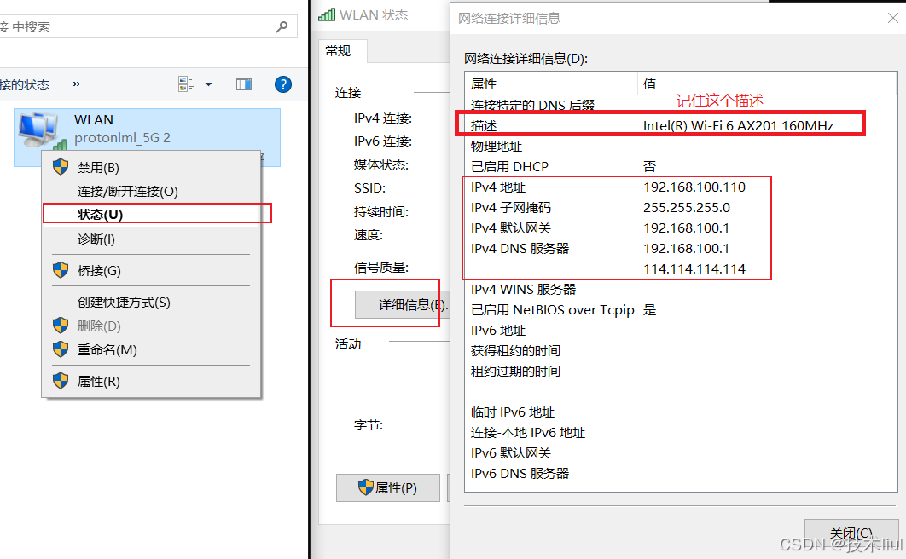Click the search magnifier icon
The image size is (906, 559).
click(x=282, y=26)
